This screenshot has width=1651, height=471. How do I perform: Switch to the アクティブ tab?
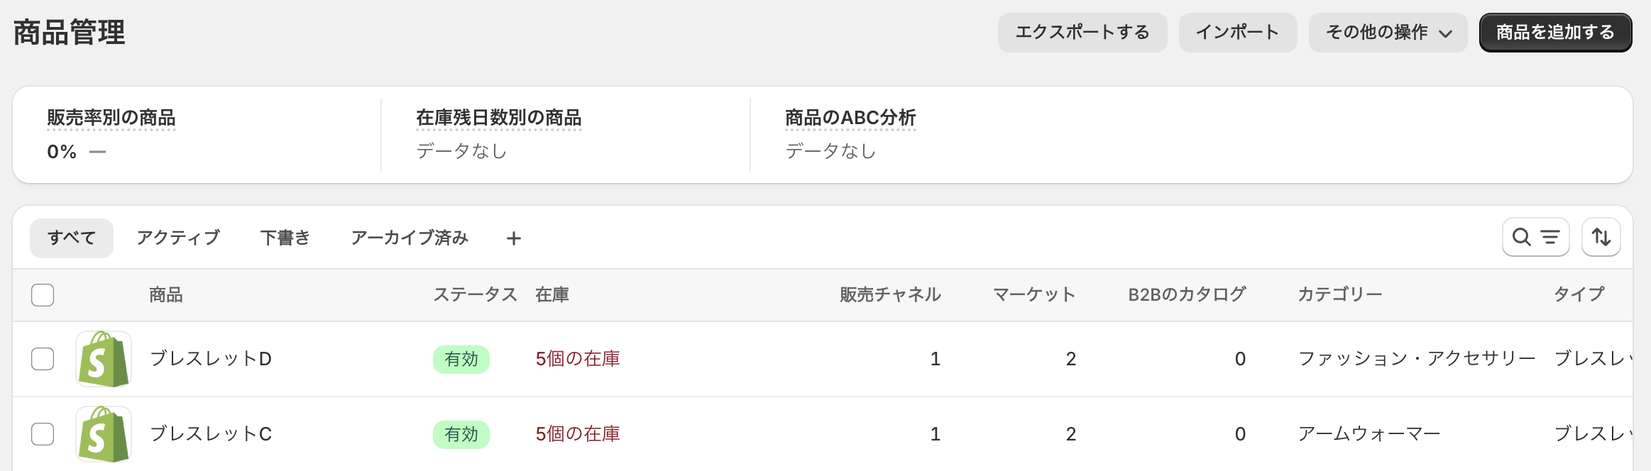coord(178,238)
